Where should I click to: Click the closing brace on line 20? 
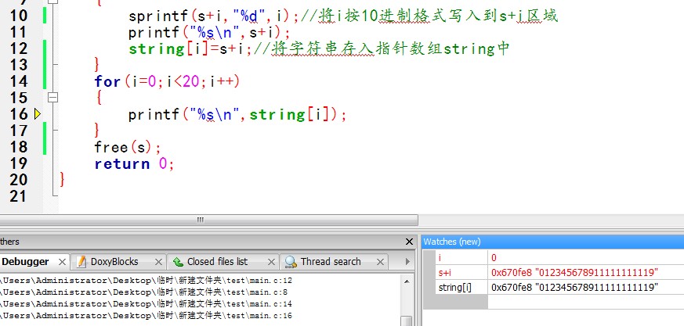(63, 179)
